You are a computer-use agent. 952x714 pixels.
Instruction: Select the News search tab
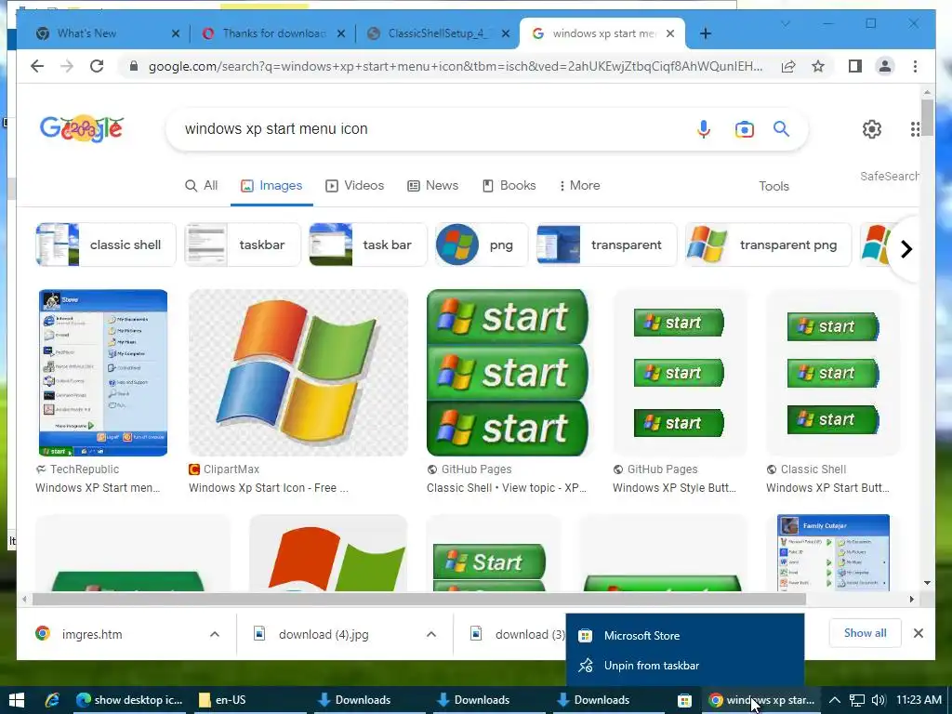[432, 186]
